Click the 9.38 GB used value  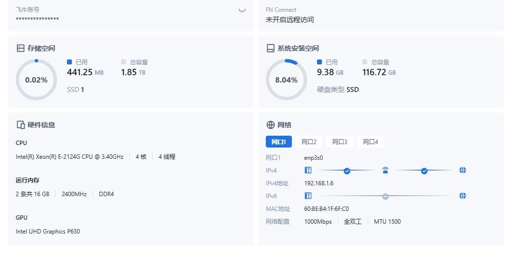tap(330, 72)
